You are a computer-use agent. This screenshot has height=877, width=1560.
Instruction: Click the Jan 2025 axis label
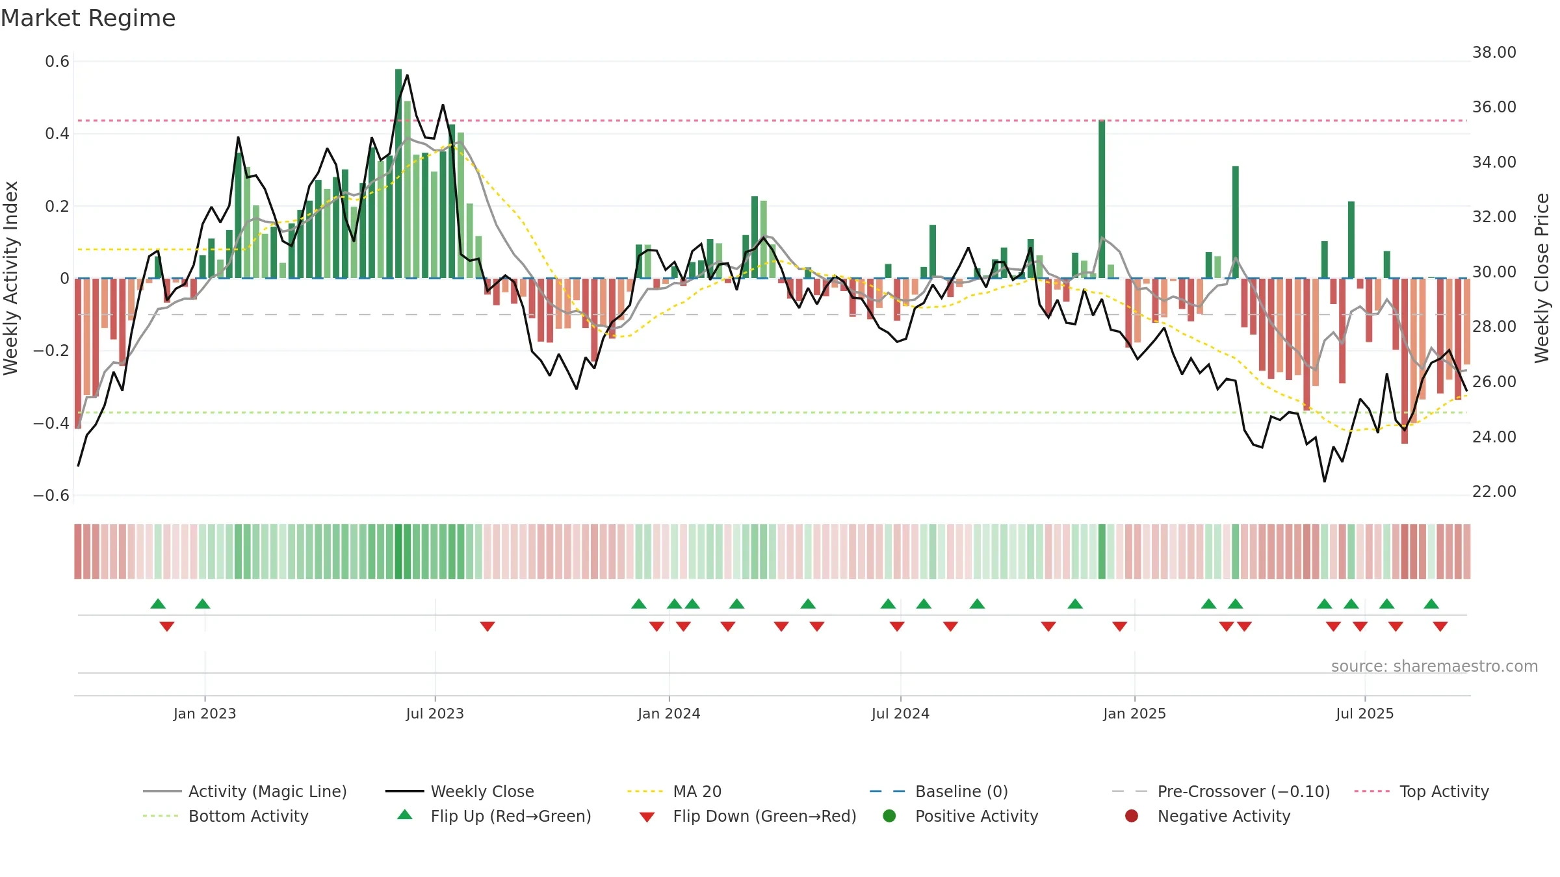click(1134, 713)
